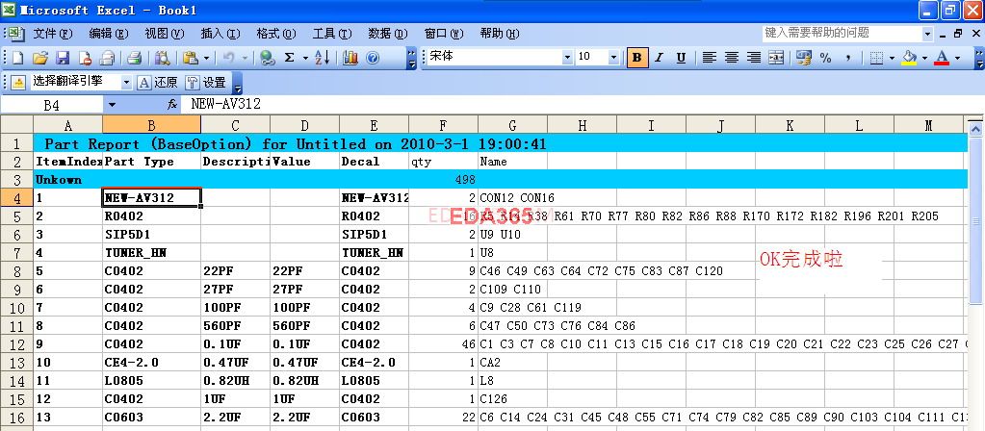The height and width of the screenshot is (431, 985).
Task: Open the 数据(D) menu
Action: click(388, 34)
